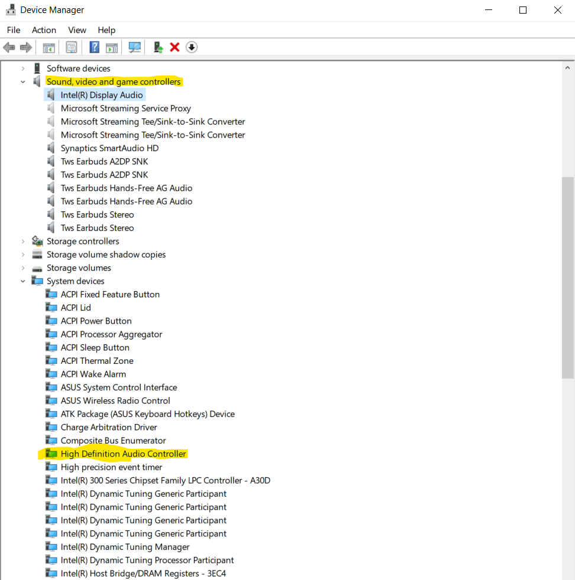Open the Properties toolbar icon
Screen dimensions: 575x580
point(71,47)
